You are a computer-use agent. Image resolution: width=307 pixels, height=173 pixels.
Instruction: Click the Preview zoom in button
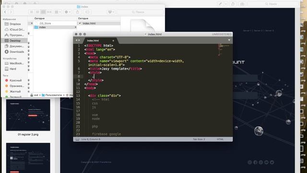25,3
